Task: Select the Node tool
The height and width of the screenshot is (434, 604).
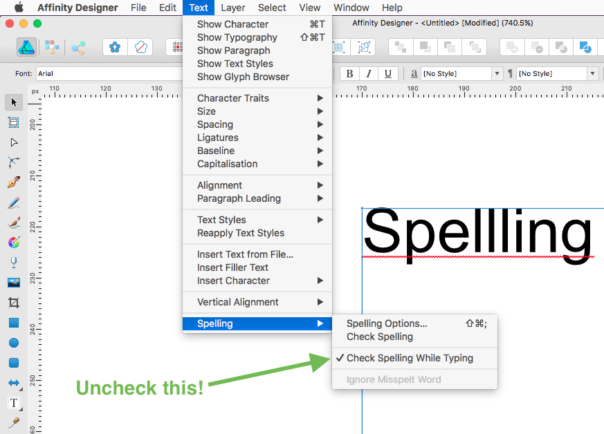Action: pos(14,142)
